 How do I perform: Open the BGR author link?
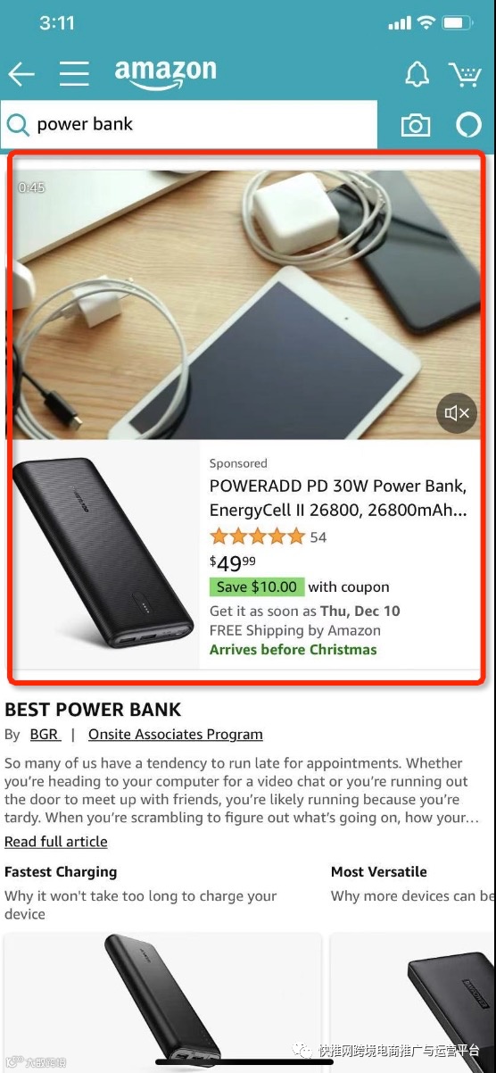45,734
